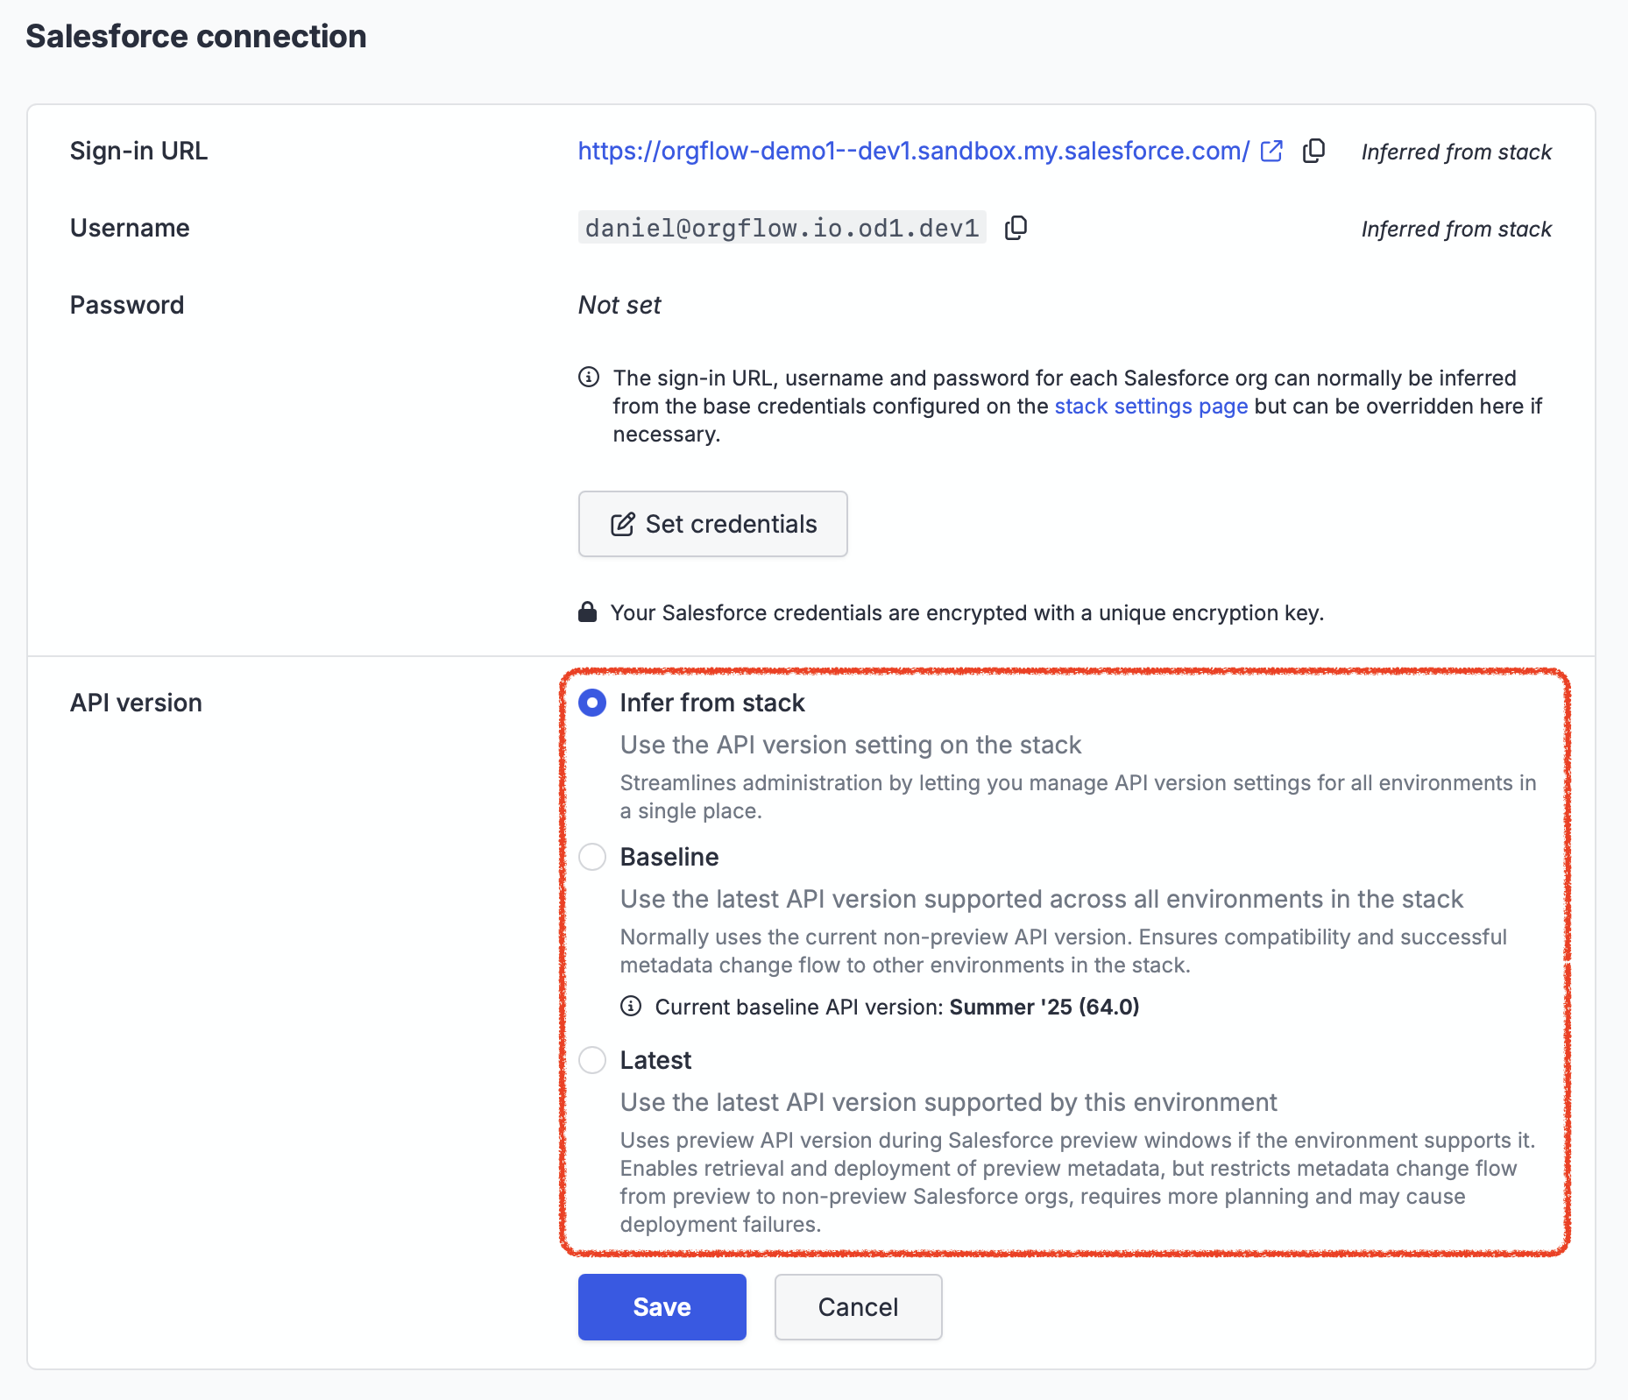Image resolution: width=1628 pixels, height=1400 pixels.
Task: Click the Set credentials button
Action: pos(712,524)
